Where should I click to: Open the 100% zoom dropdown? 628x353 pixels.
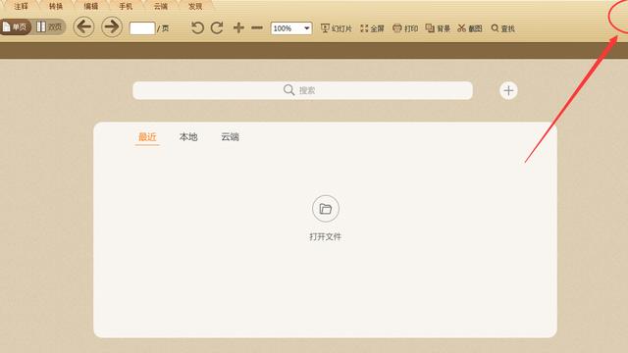click(x=291, y=28)
